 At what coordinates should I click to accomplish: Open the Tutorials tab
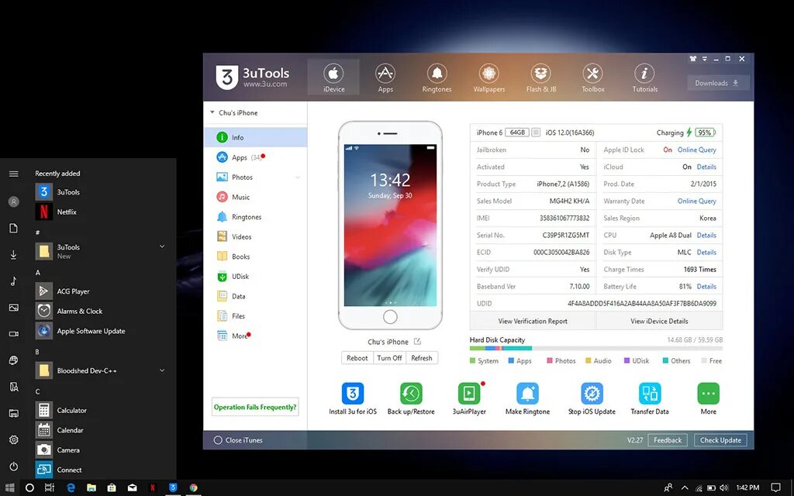click(644, 77)
